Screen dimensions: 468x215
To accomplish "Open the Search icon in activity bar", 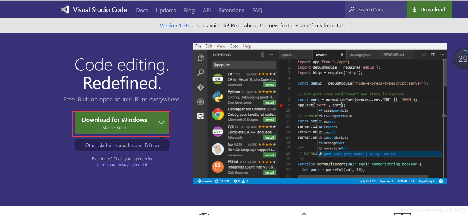I will [201, 73].
